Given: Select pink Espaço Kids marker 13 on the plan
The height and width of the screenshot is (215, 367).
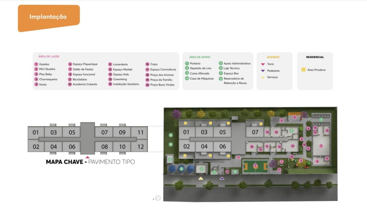Looking at the screenshot, I should pyautogui.click(x=292, y=146).
